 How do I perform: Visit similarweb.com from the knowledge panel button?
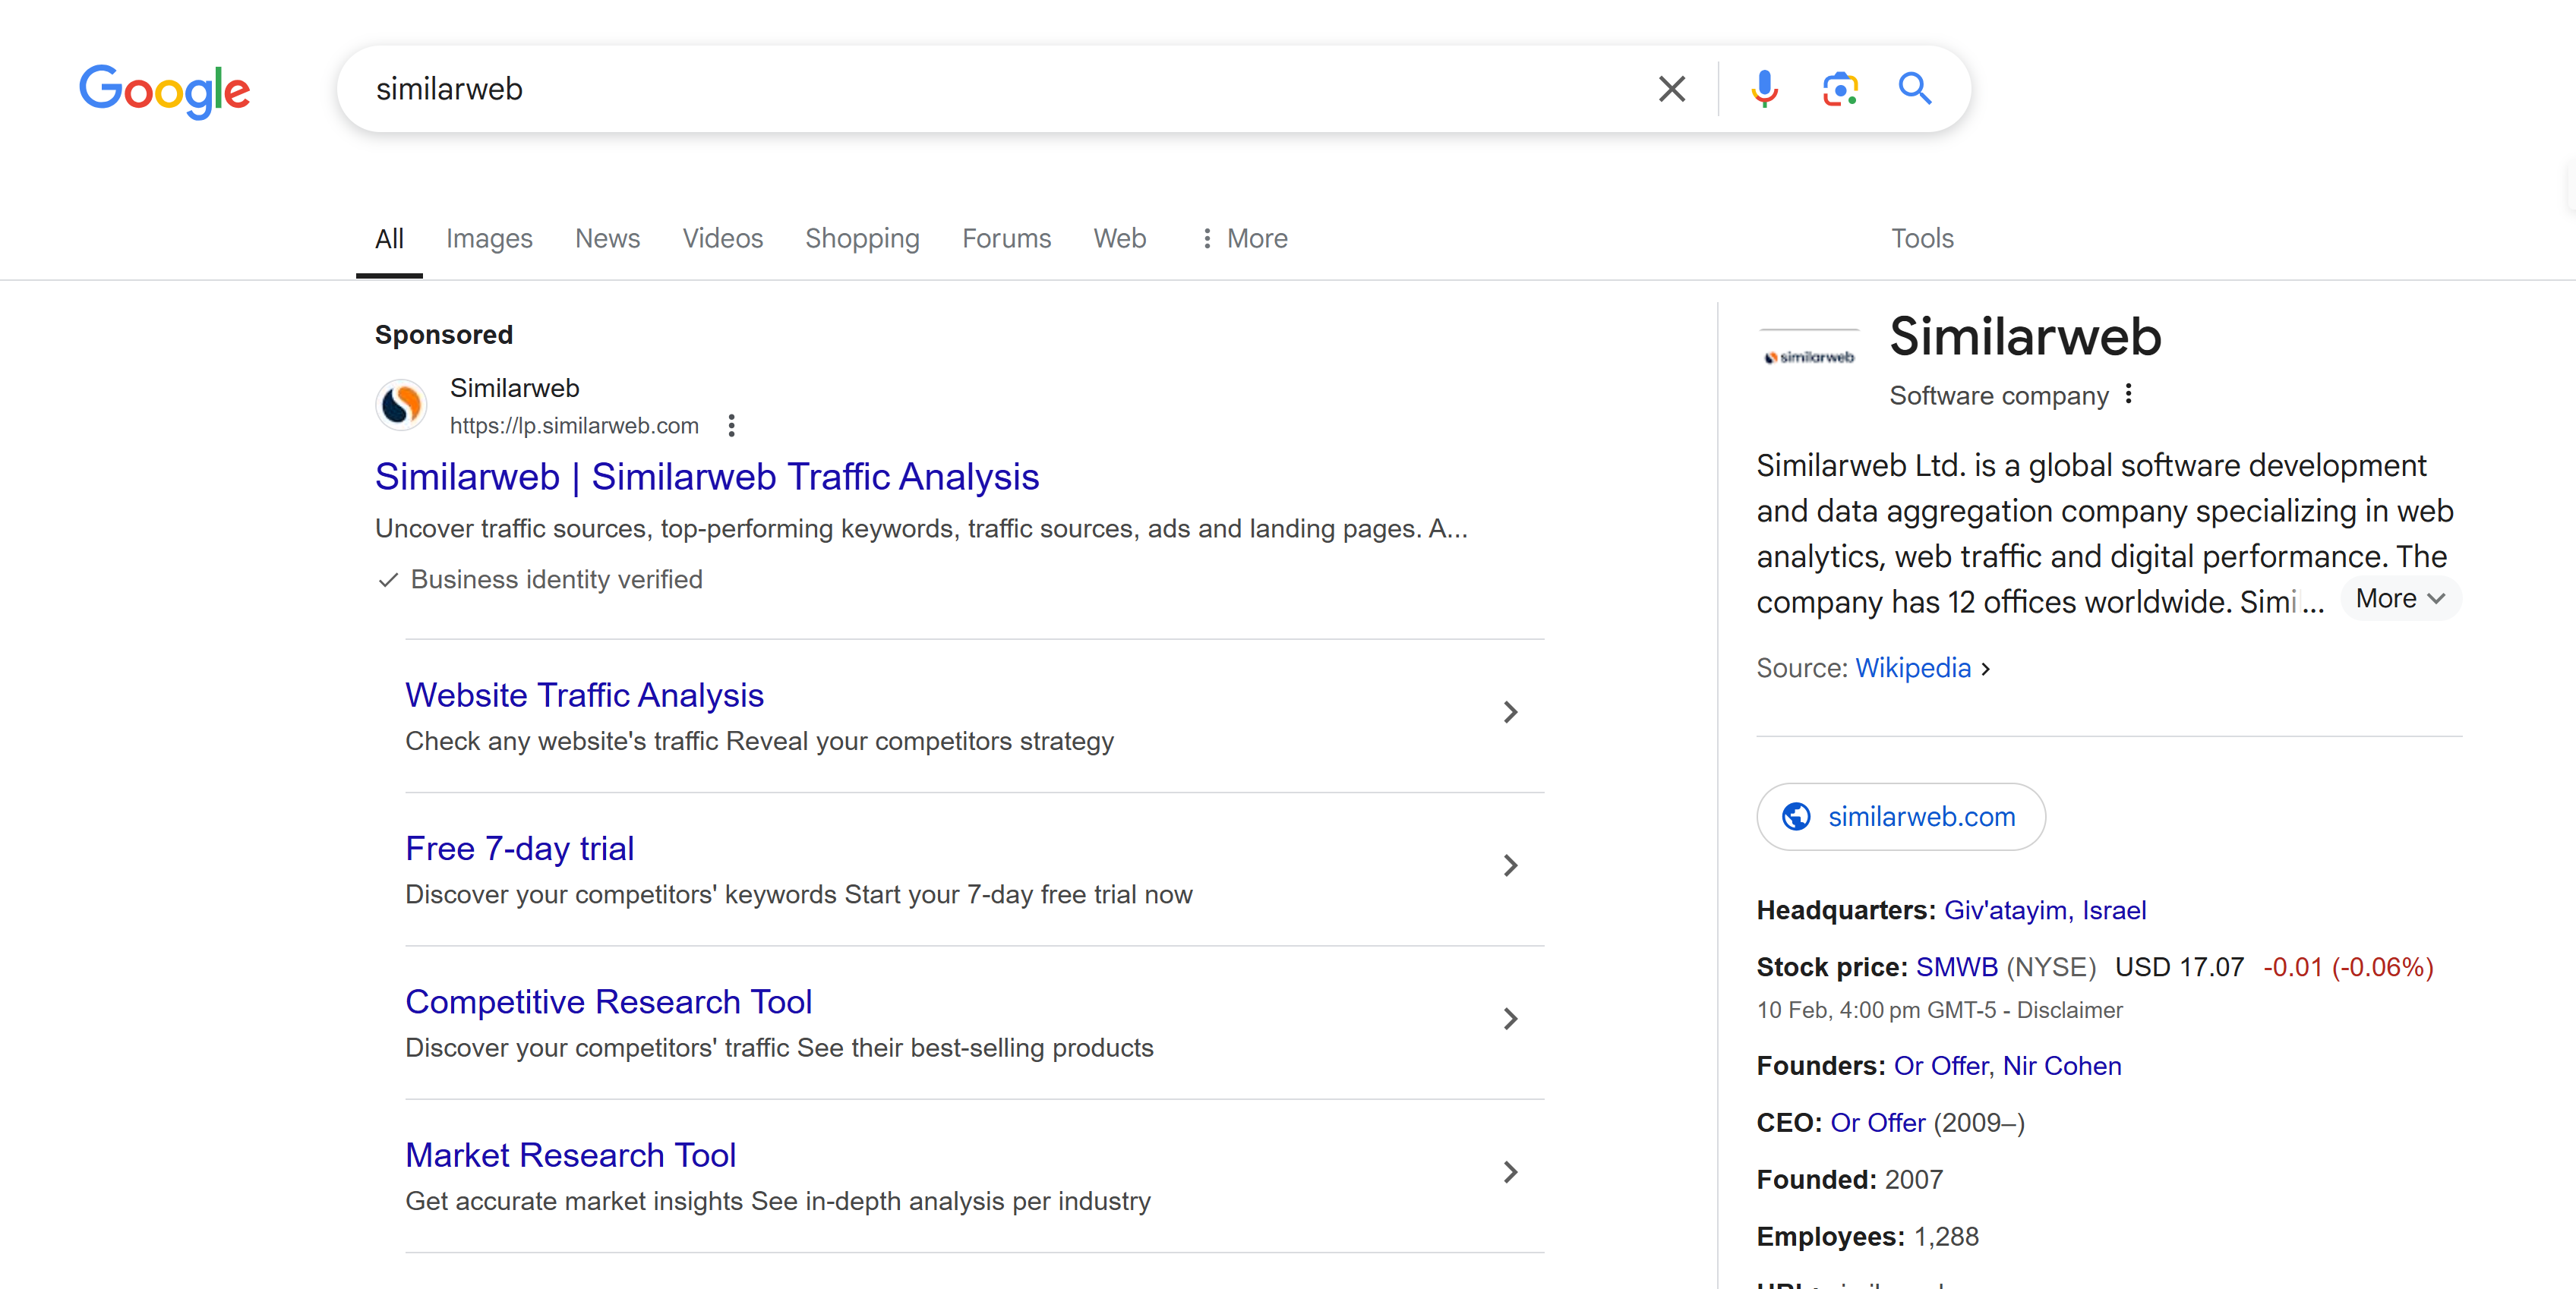(1900, 816)
